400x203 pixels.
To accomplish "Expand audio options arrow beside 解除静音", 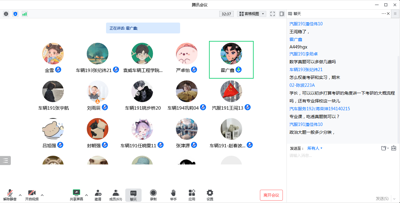I will (x=20, y=195).
